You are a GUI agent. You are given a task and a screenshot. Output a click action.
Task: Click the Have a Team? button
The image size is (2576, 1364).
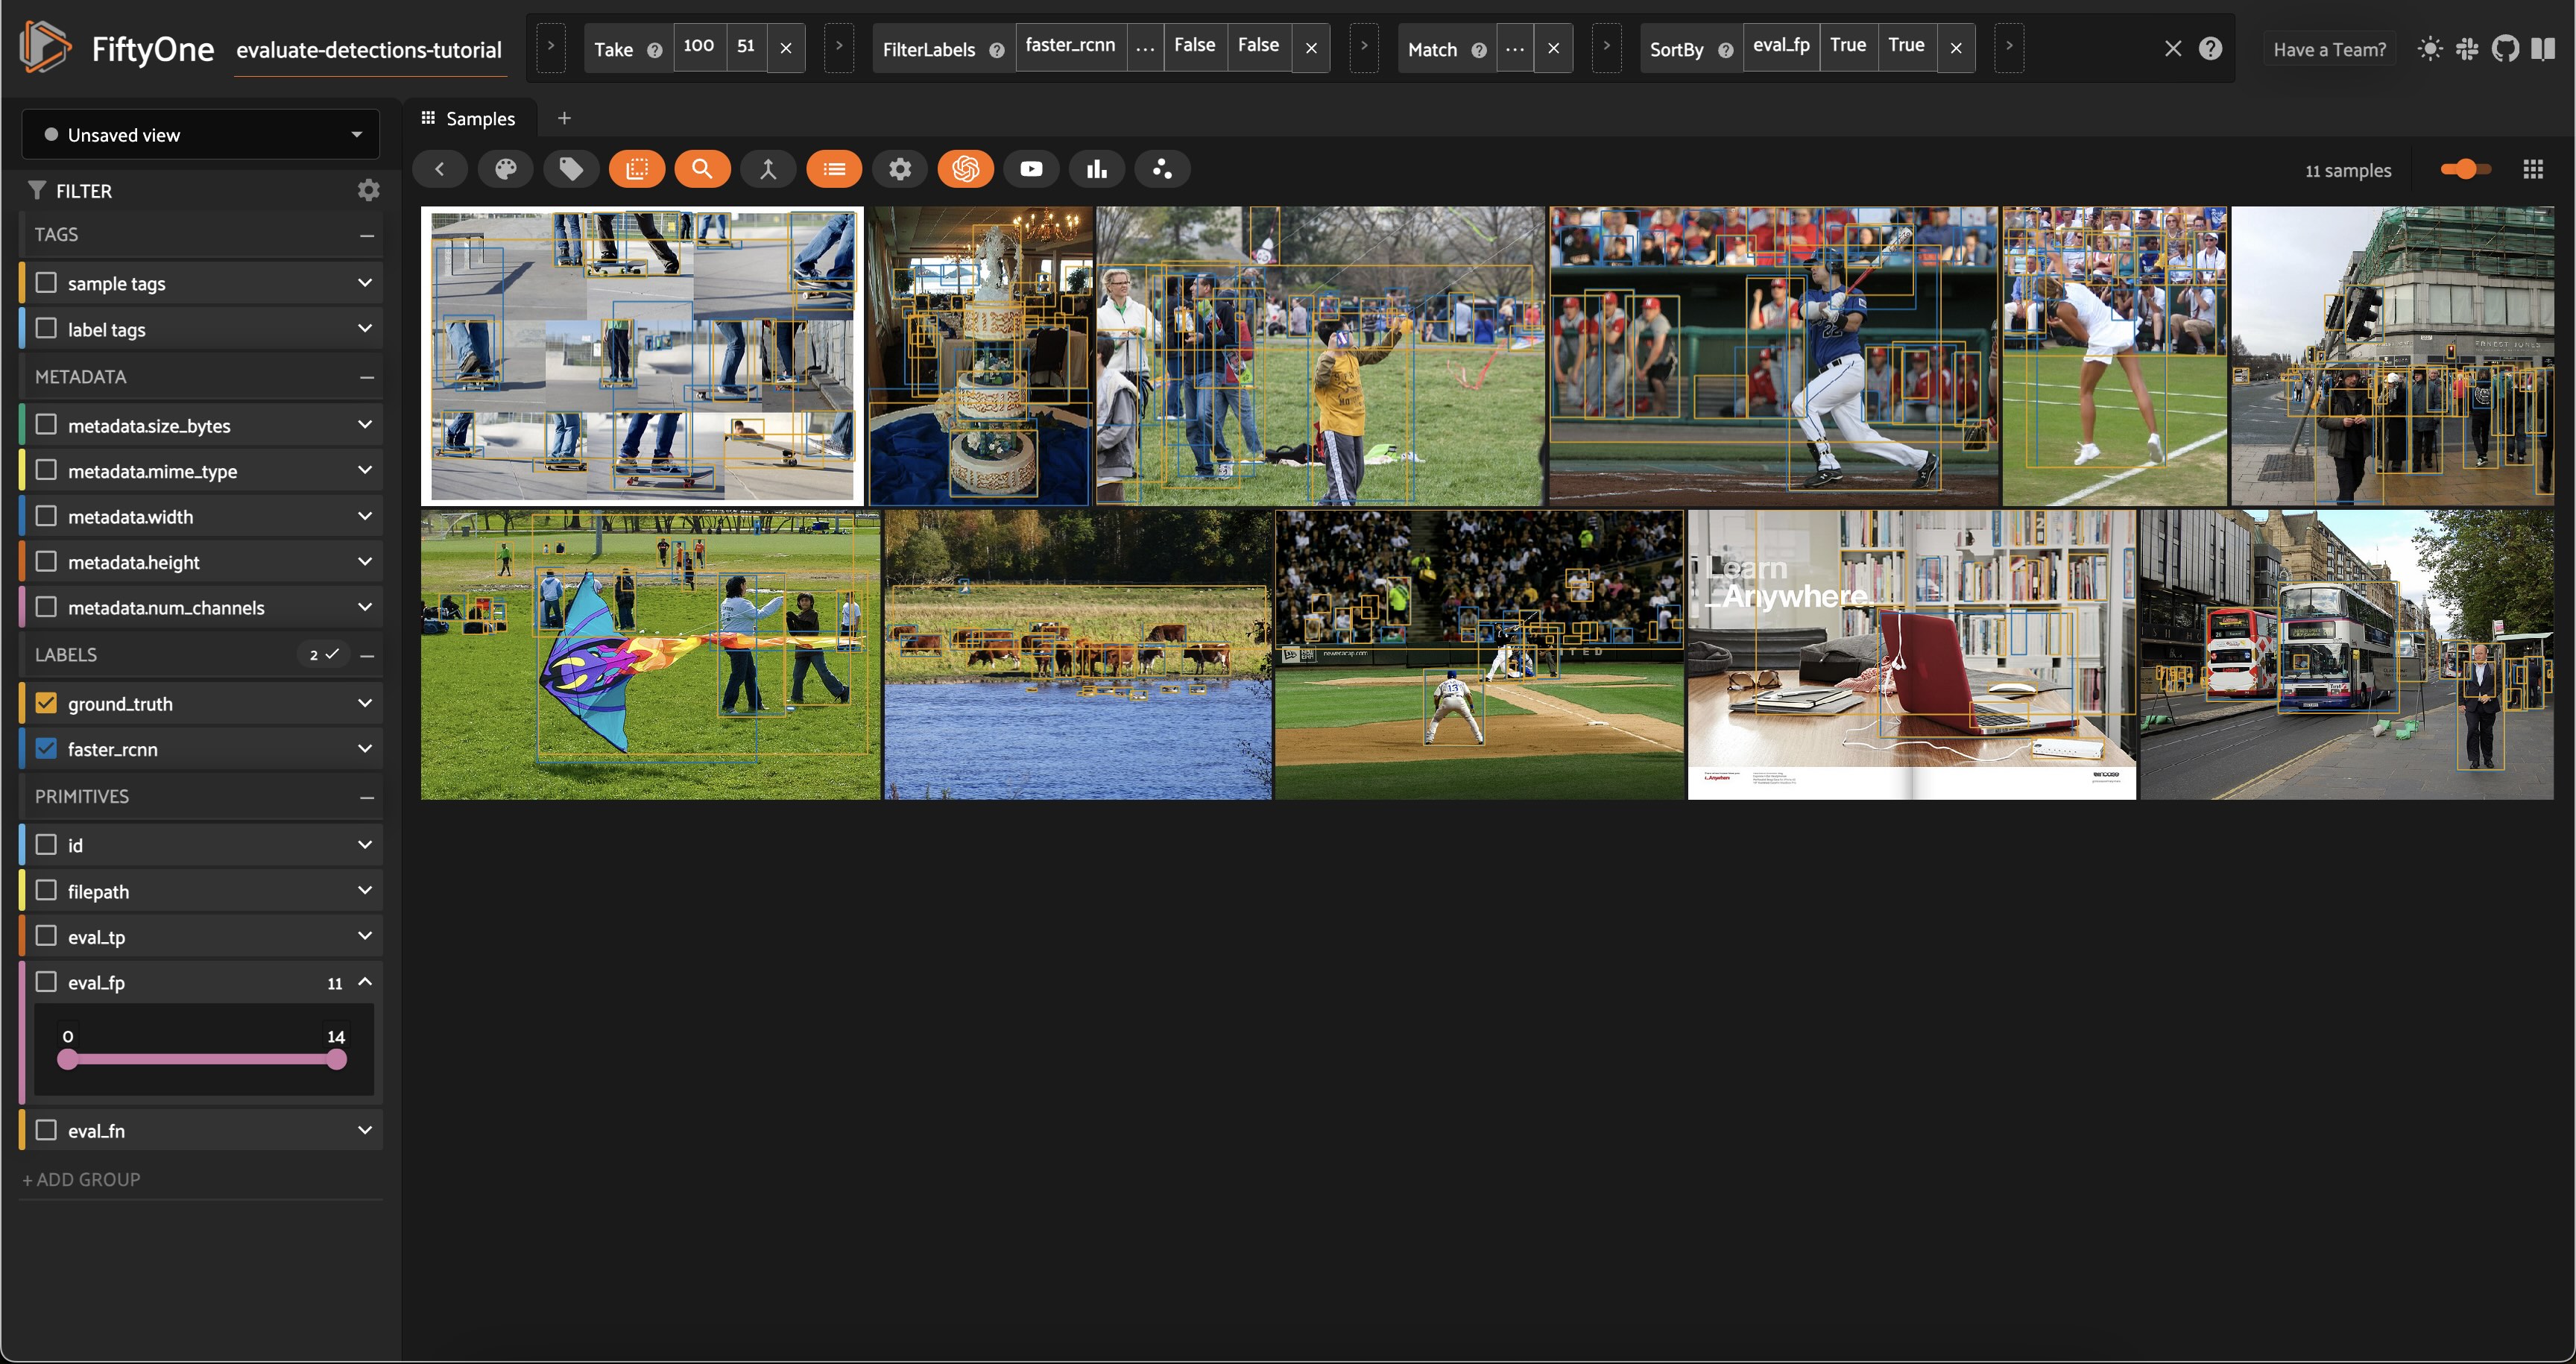(x=2329, y=49)
